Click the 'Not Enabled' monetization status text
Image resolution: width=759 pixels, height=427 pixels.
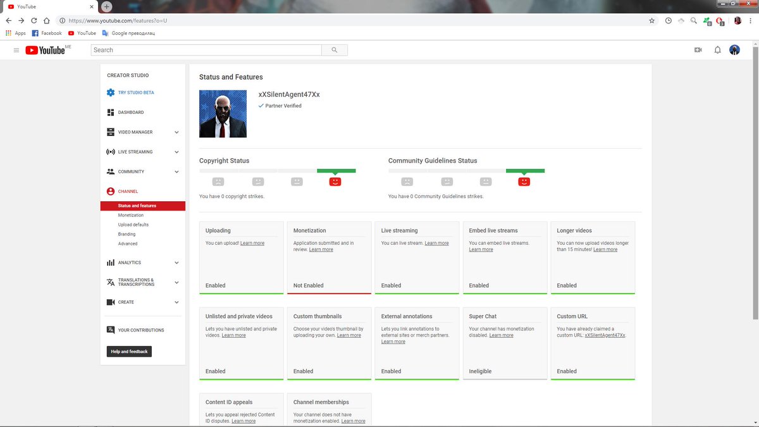308,285
